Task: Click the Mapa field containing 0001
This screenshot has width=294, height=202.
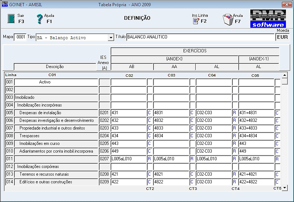Action: tap(20, 37)
